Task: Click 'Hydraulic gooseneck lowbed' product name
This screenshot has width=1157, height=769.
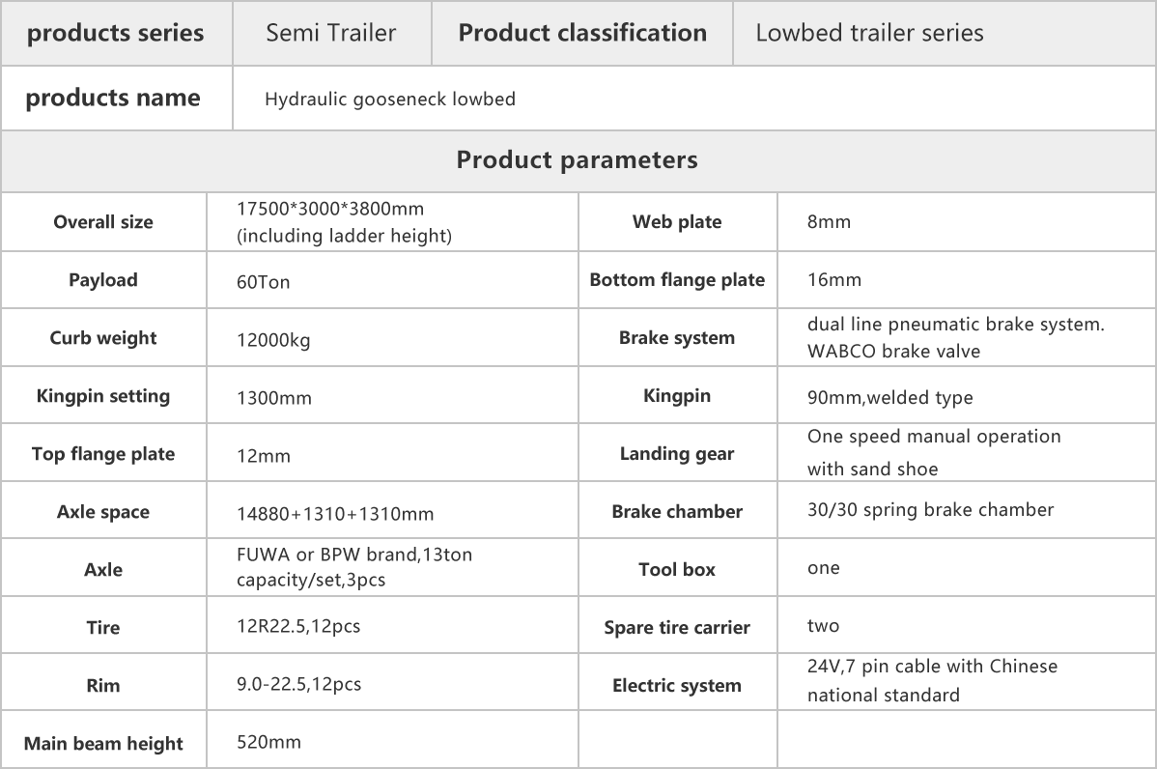Action: coord(389,99)
